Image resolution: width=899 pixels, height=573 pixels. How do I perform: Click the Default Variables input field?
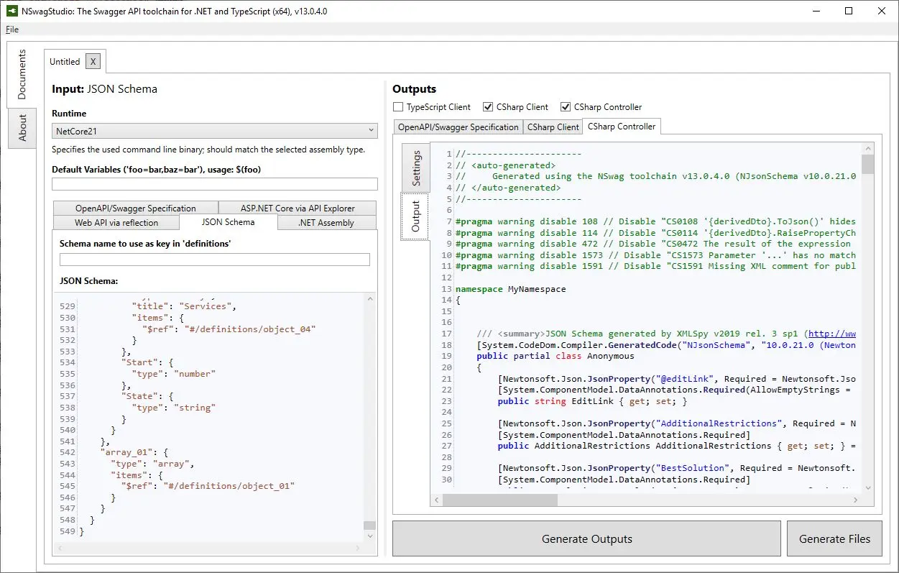click(x=214, y=184)
